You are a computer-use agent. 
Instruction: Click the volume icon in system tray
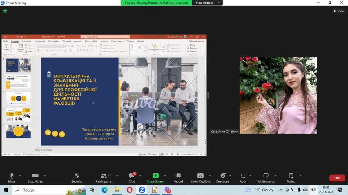305,190
